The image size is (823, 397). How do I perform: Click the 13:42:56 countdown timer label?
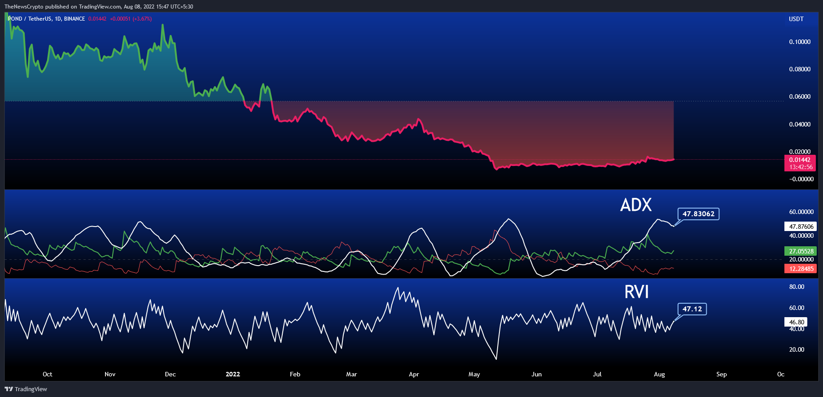pyautogui.click(x=801, y=167)
